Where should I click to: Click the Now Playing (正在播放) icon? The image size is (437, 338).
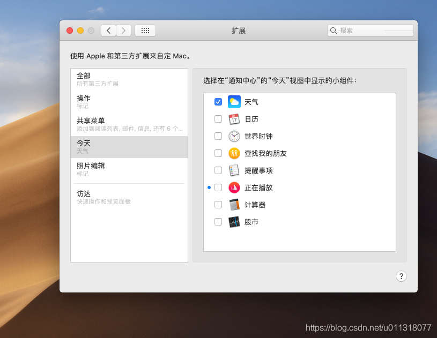(234, 187)
